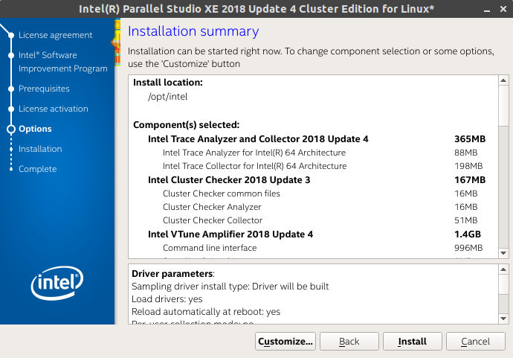The image size is (513, 358).
Task: Click the 996MB size value
Action: [468, 248]
